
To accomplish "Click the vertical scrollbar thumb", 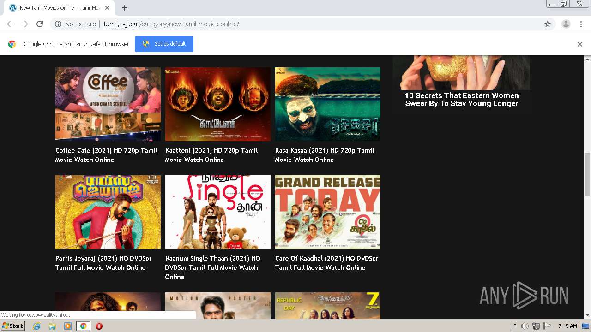I will tap(587, 174).
